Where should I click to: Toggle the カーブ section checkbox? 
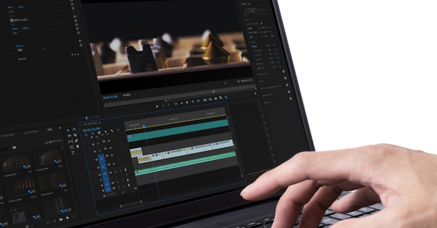[286, 78]
